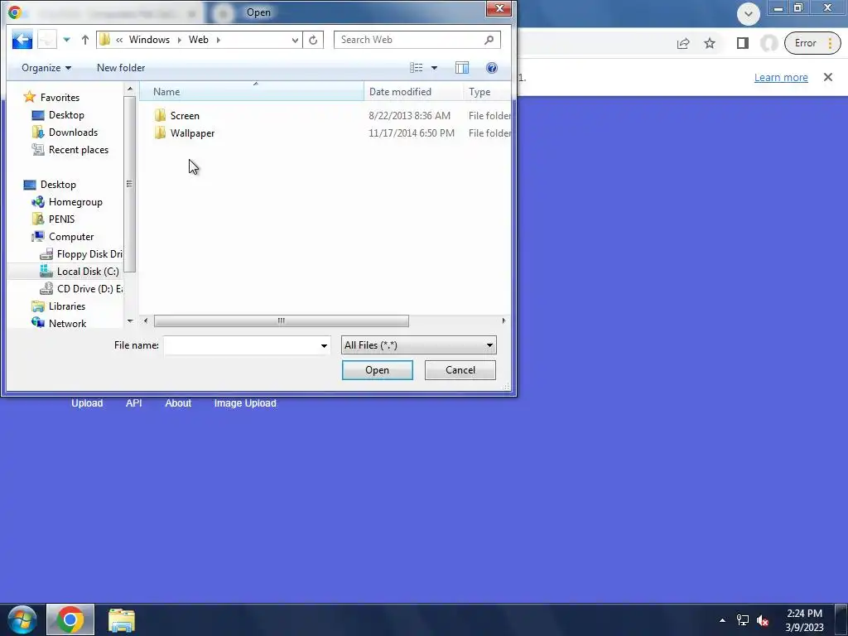Select the Wallpaper folder
Image resolution: width=848 pixels, height=636 pixels.
192,133
